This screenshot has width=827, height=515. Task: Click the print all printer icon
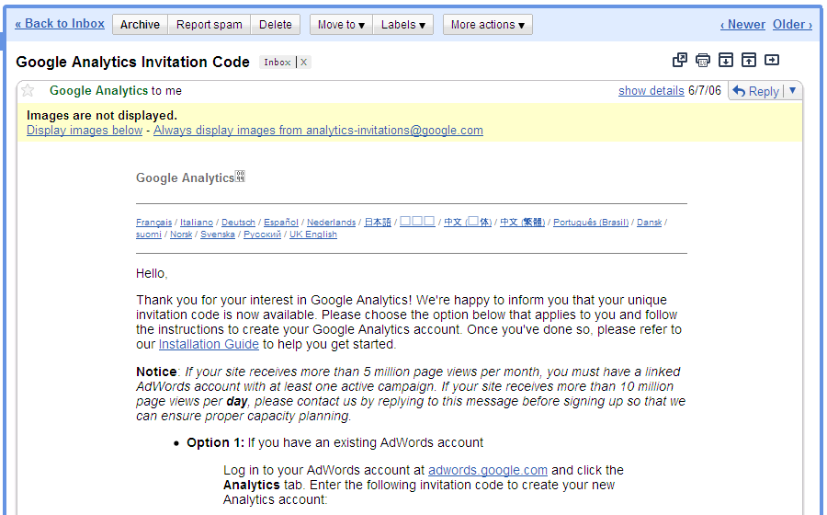(703, 60)
